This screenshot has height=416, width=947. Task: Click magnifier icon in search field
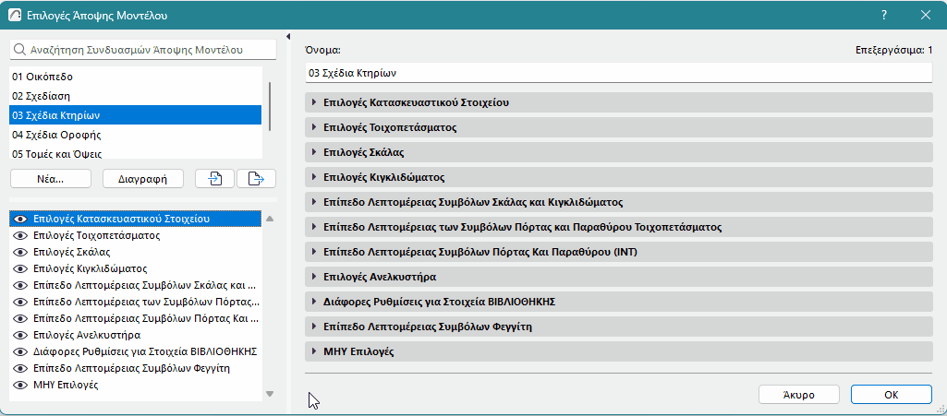click(x=20, y=50)
